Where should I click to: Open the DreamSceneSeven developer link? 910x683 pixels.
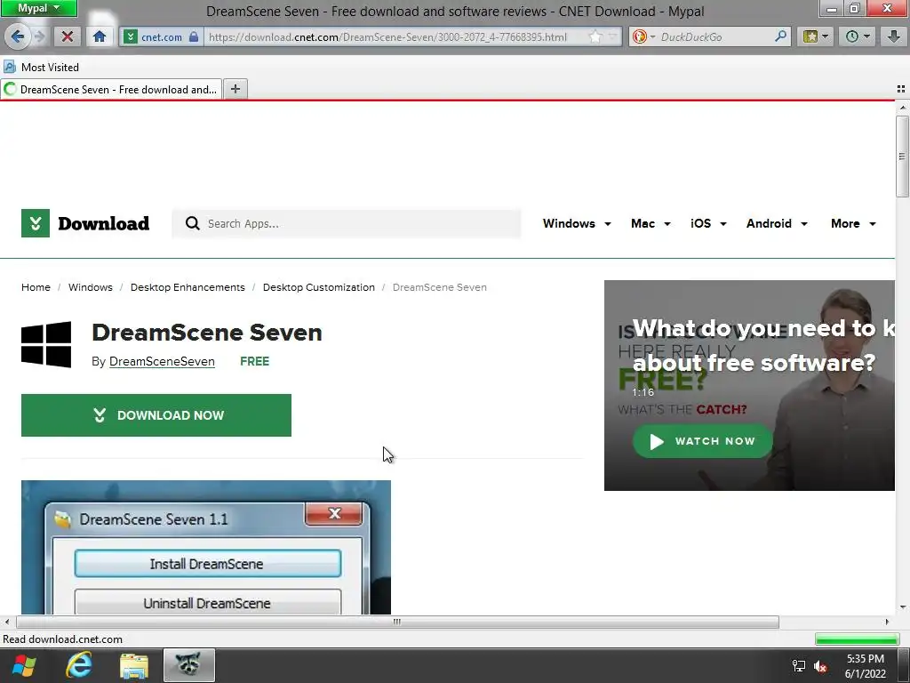point(162,361)
